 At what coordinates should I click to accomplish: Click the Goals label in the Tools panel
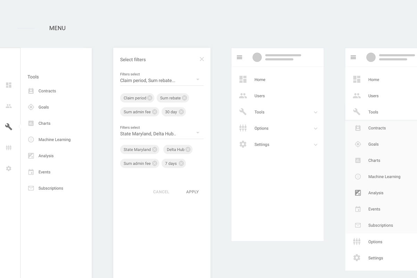(43, 107)
